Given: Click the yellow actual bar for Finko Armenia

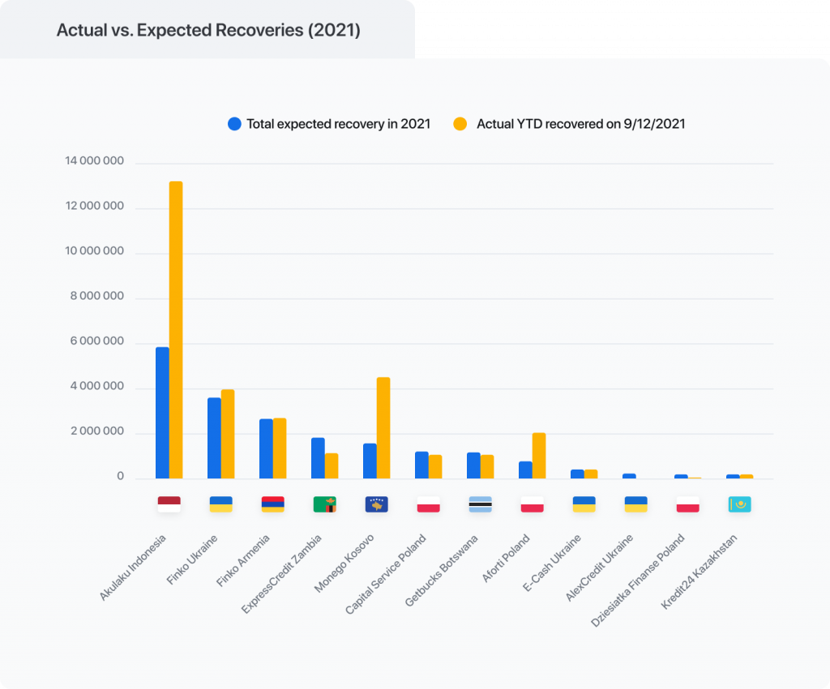Looking at the screenshot, I should click(280, 449).
